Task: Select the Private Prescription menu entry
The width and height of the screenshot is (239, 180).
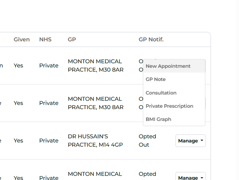Action: tap(169, 106)
